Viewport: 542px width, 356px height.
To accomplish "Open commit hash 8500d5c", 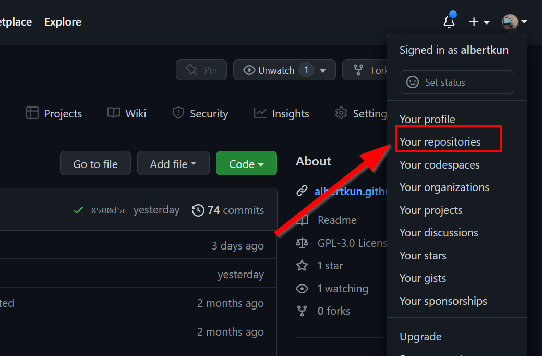I will [x=109, y=210].
